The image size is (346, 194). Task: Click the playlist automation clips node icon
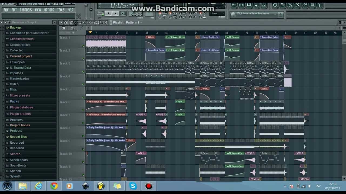[72, 28]
